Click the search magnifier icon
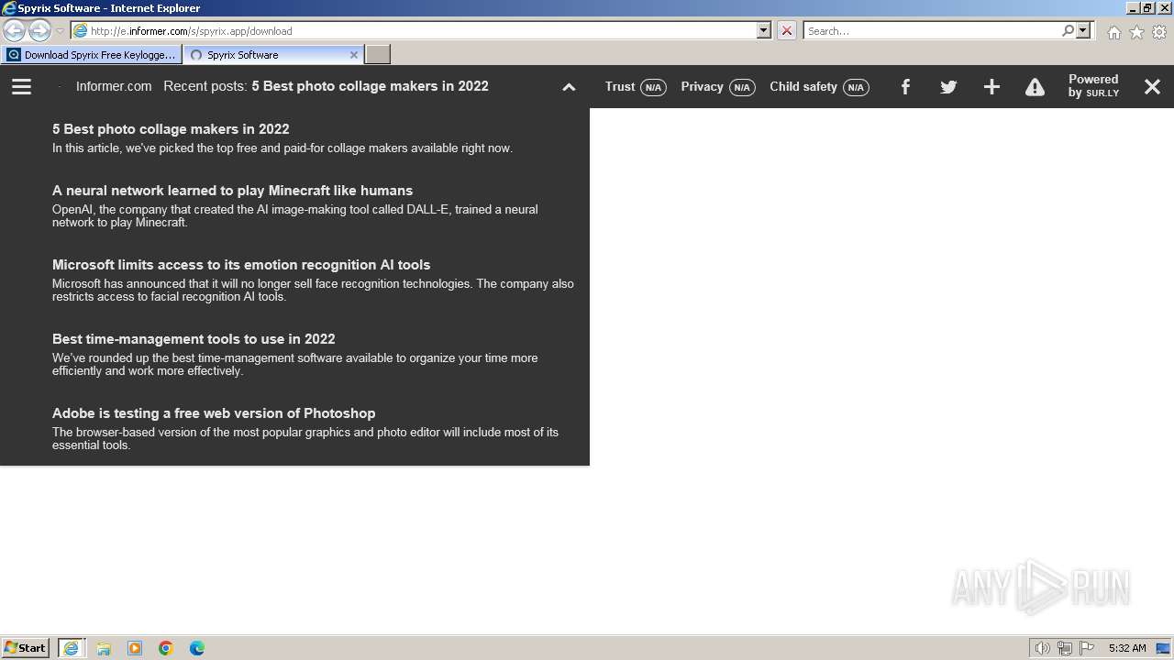Image resolution: width=1174 pixels, height=660 pixels. pyautogui.click(x=1068, y=30)
